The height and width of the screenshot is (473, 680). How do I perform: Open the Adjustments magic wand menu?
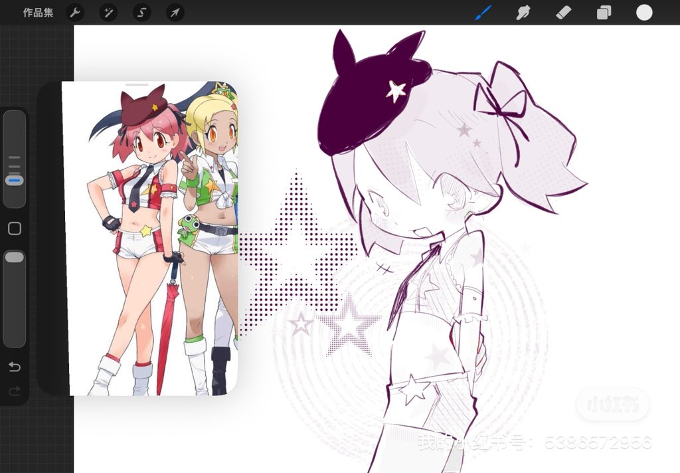[108, 13]
